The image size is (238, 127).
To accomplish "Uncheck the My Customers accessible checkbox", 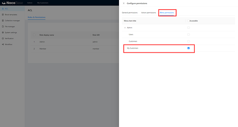I will (x=188, y=48).
